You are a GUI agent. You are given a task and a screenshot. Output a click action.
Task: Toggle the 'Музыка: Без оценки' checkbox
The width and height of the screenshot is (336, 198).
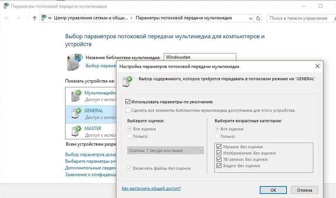tap(218, 147)
